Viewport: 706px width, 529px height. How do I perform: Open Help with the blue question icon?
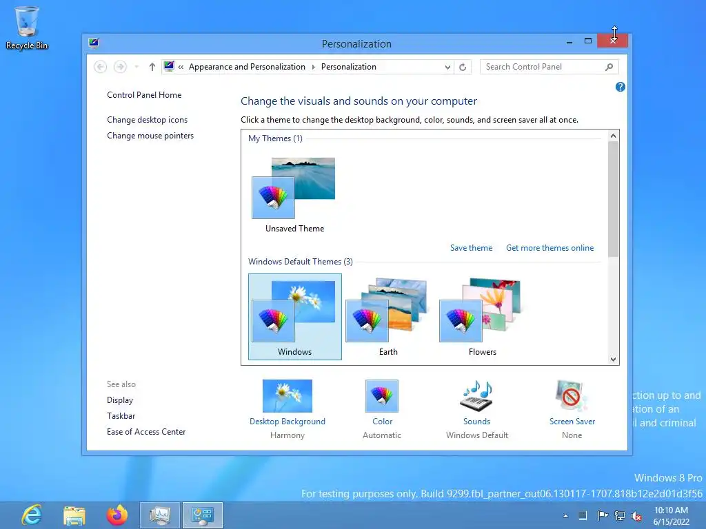tap(620, 87)
